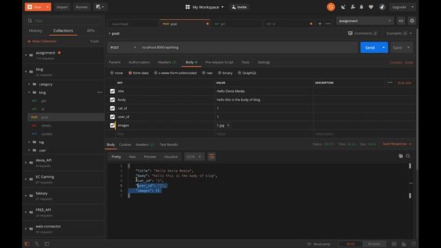Viewport: 441px width, 248px height.
Task: Click two-pane layout icon in status bar
Action: click(394, 244)
